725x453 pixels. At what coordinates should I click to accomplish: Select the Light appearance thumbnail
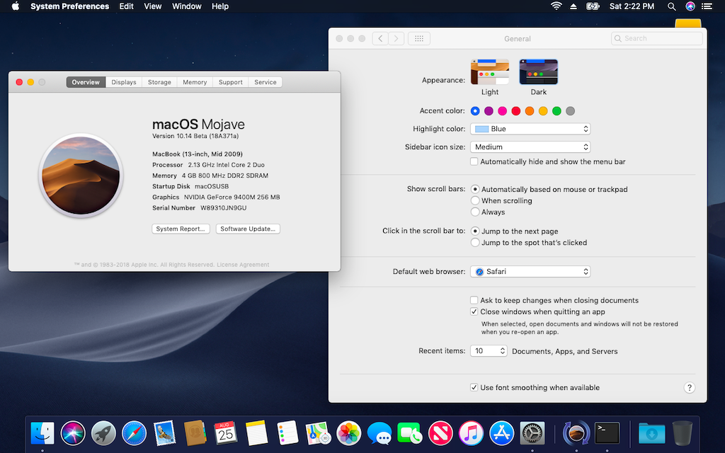tap(490, 72)
